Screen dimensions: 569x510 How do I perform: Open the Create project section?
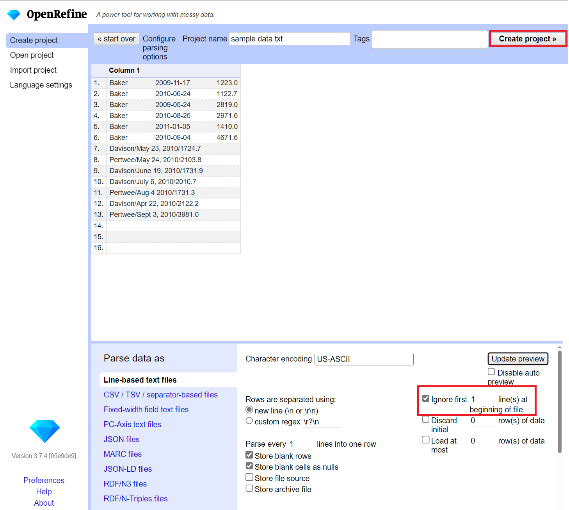(47, 40)
